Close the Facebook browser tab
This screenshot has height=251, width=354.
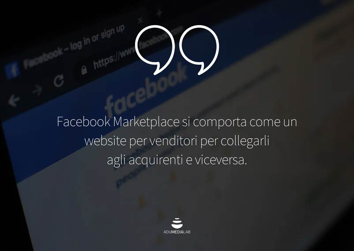point(140,21)
